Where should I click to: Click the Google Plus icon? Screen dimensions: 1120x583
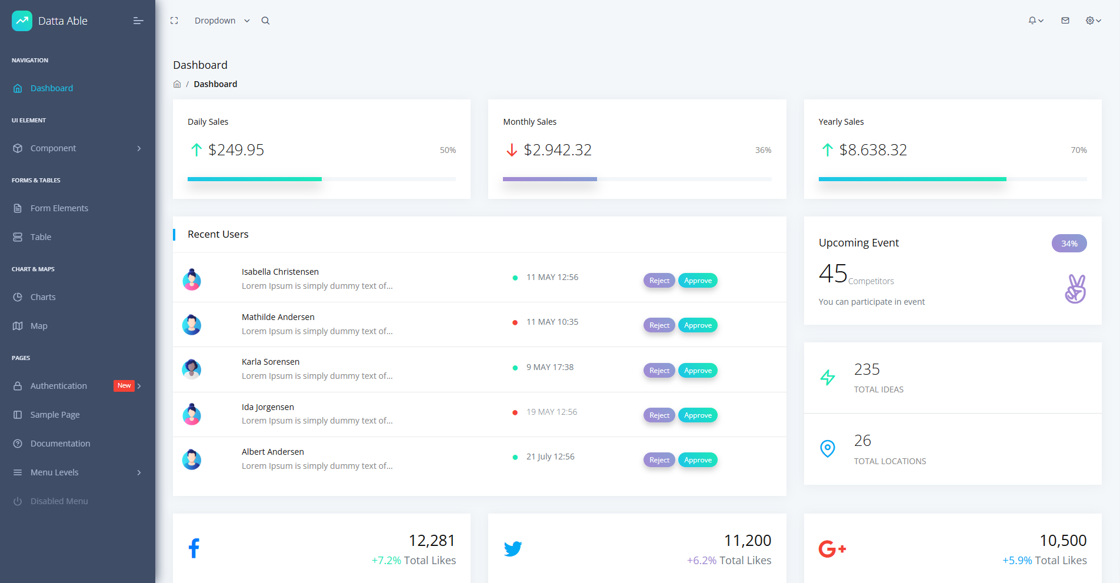pos(832,549)
